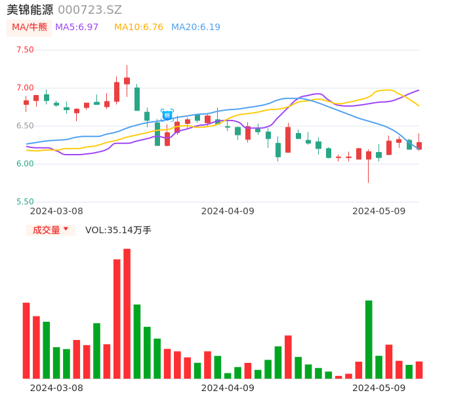
Task: Toggle the MA/牛熊 indicator button
Action: pyautogui.click(x=30, y=28)
